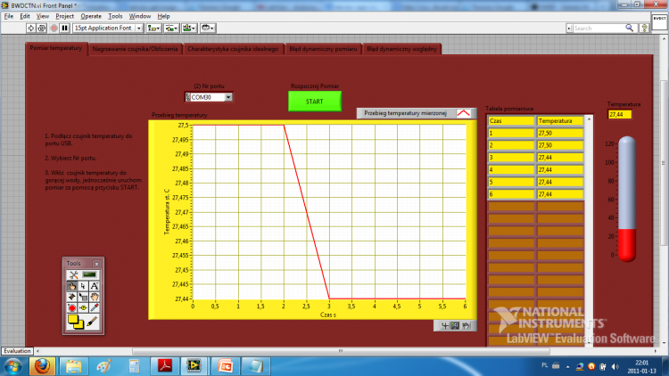The height and width of the screenshot is (376, 669).
Task: Click the volume icon in system tray
Action: (x=615, y=366)
